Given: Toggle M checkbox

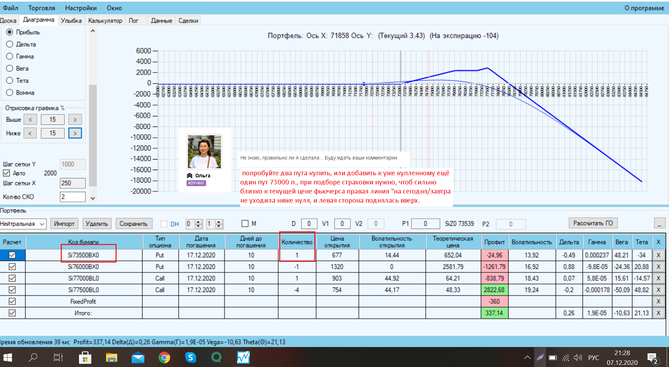Looking at the screenshot, I should [245, 224].
